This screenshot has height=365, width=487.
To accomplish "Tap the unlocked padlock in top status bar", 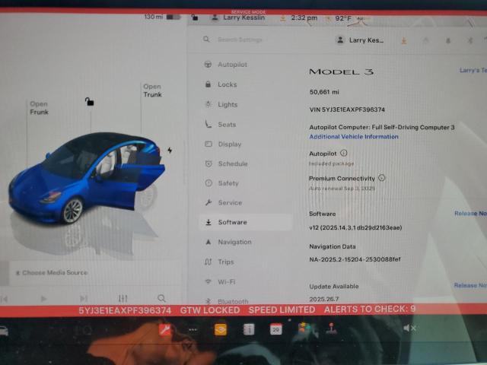I will coord(195,17).
